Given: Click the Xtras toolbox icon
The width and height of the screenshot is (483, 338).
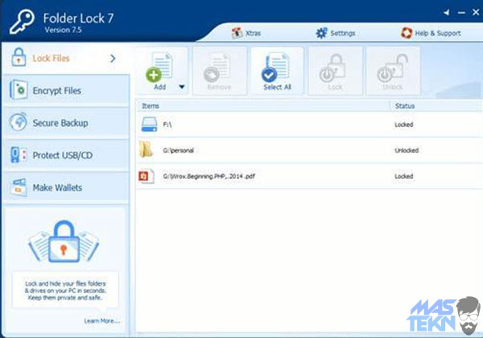Looking at the screenshot, I should click(x=237, y=33).
